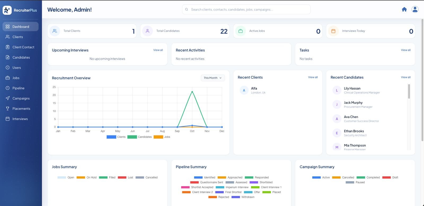This screenshot has height=206, width=424.
Task: Click Jack Murphy's avatar initial
Action: click(337, 105)
